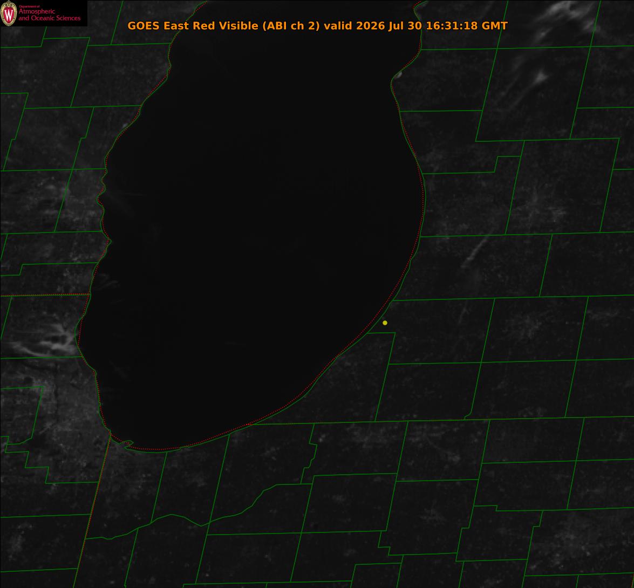This screenshot has height=588, width=634.
Task: Select the "Atmospheric and Oceanic Sciences" logo text
Action: 49,15
